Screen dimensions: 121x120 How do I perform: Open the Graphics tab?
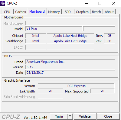coord(82,12)
